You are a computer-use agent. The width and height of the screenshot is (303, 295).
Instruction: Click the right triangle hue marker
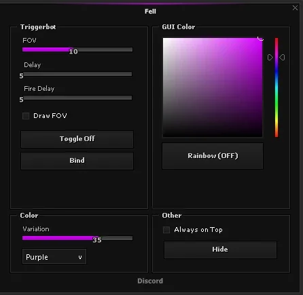pos(282,58)
